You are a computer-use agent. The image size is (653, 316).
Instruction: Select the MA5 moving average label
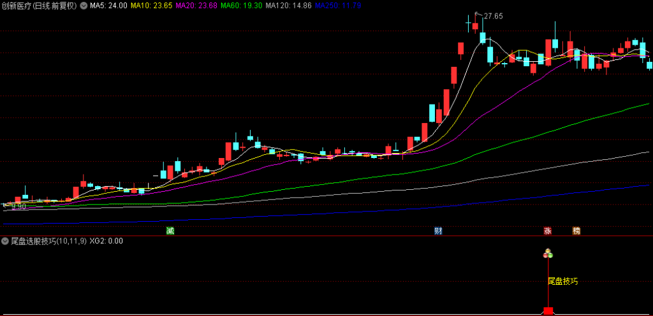coord(108,6)
